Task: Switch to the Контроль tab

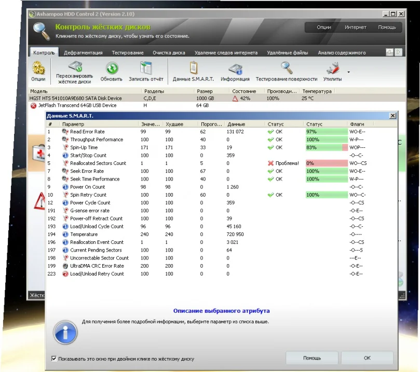Action: click(x=44, y=52)
